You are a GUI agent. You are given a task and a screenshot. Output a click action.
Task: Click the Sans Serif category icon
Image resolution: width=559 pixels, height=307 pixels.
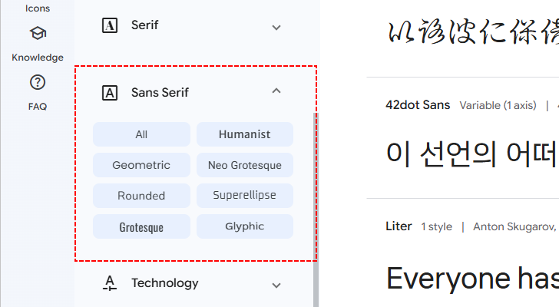coord(110,93)
